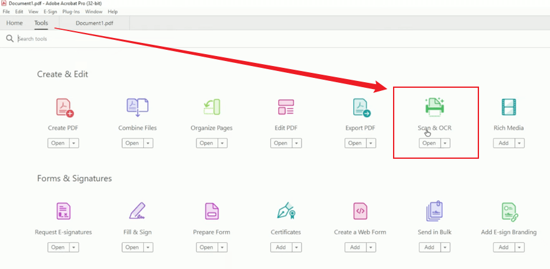Screen dimensions: 550x269
Task: Click the Edit PDF icon
Action: (286, 107)
